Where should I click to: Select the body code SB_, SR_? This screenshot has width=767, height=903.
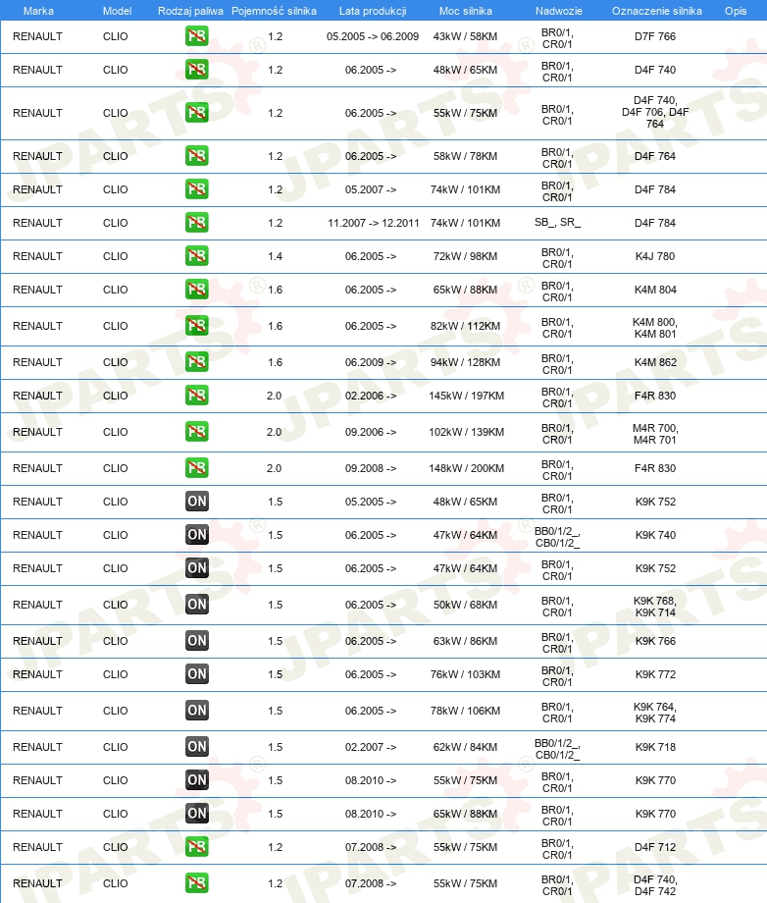[x=557, y=222]
